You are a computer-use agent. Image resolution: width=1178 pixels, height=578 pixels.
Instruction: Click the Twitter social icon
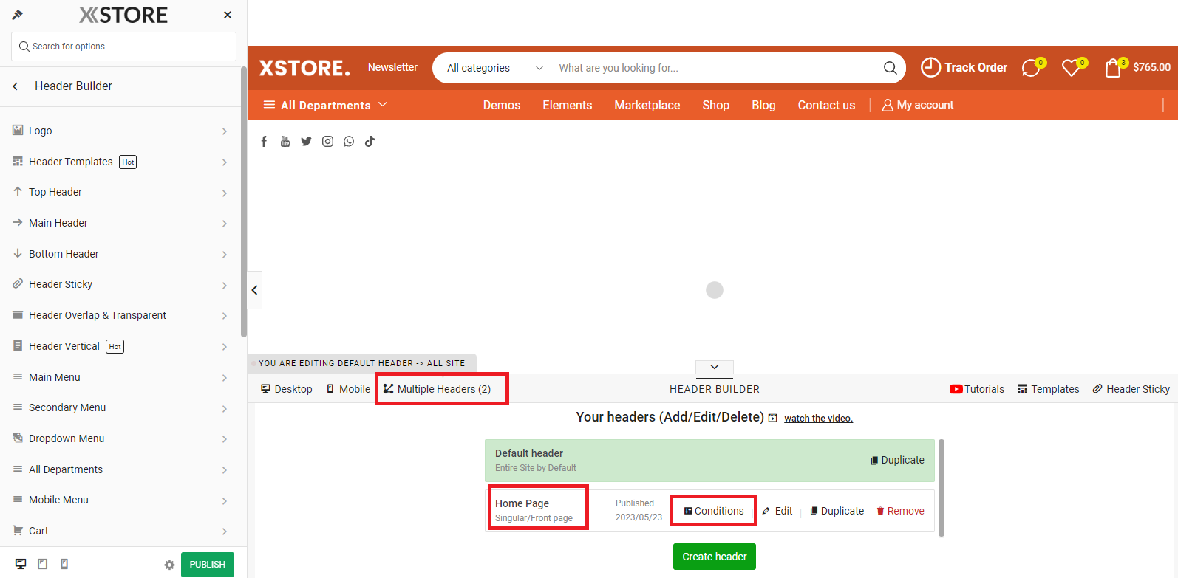point(306,141)
